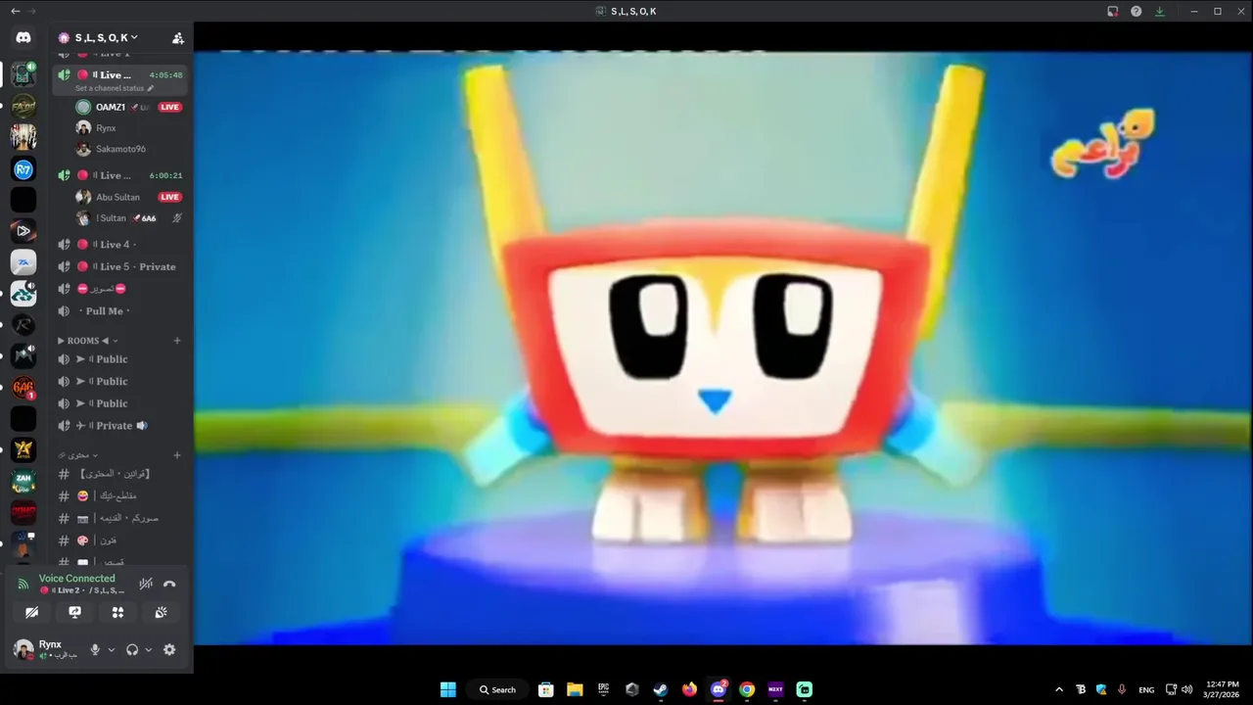The height and width of the screenshot is (705, 1253).
Task: Join the Live 5 · Private voice channel
Action: click(x=119, y=266)
